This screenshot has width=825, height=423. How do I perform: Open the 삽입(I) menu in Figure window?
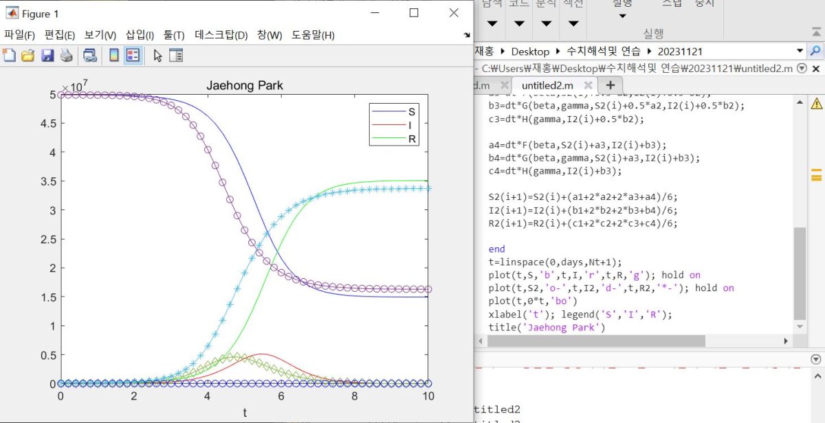tap(140, 35)
